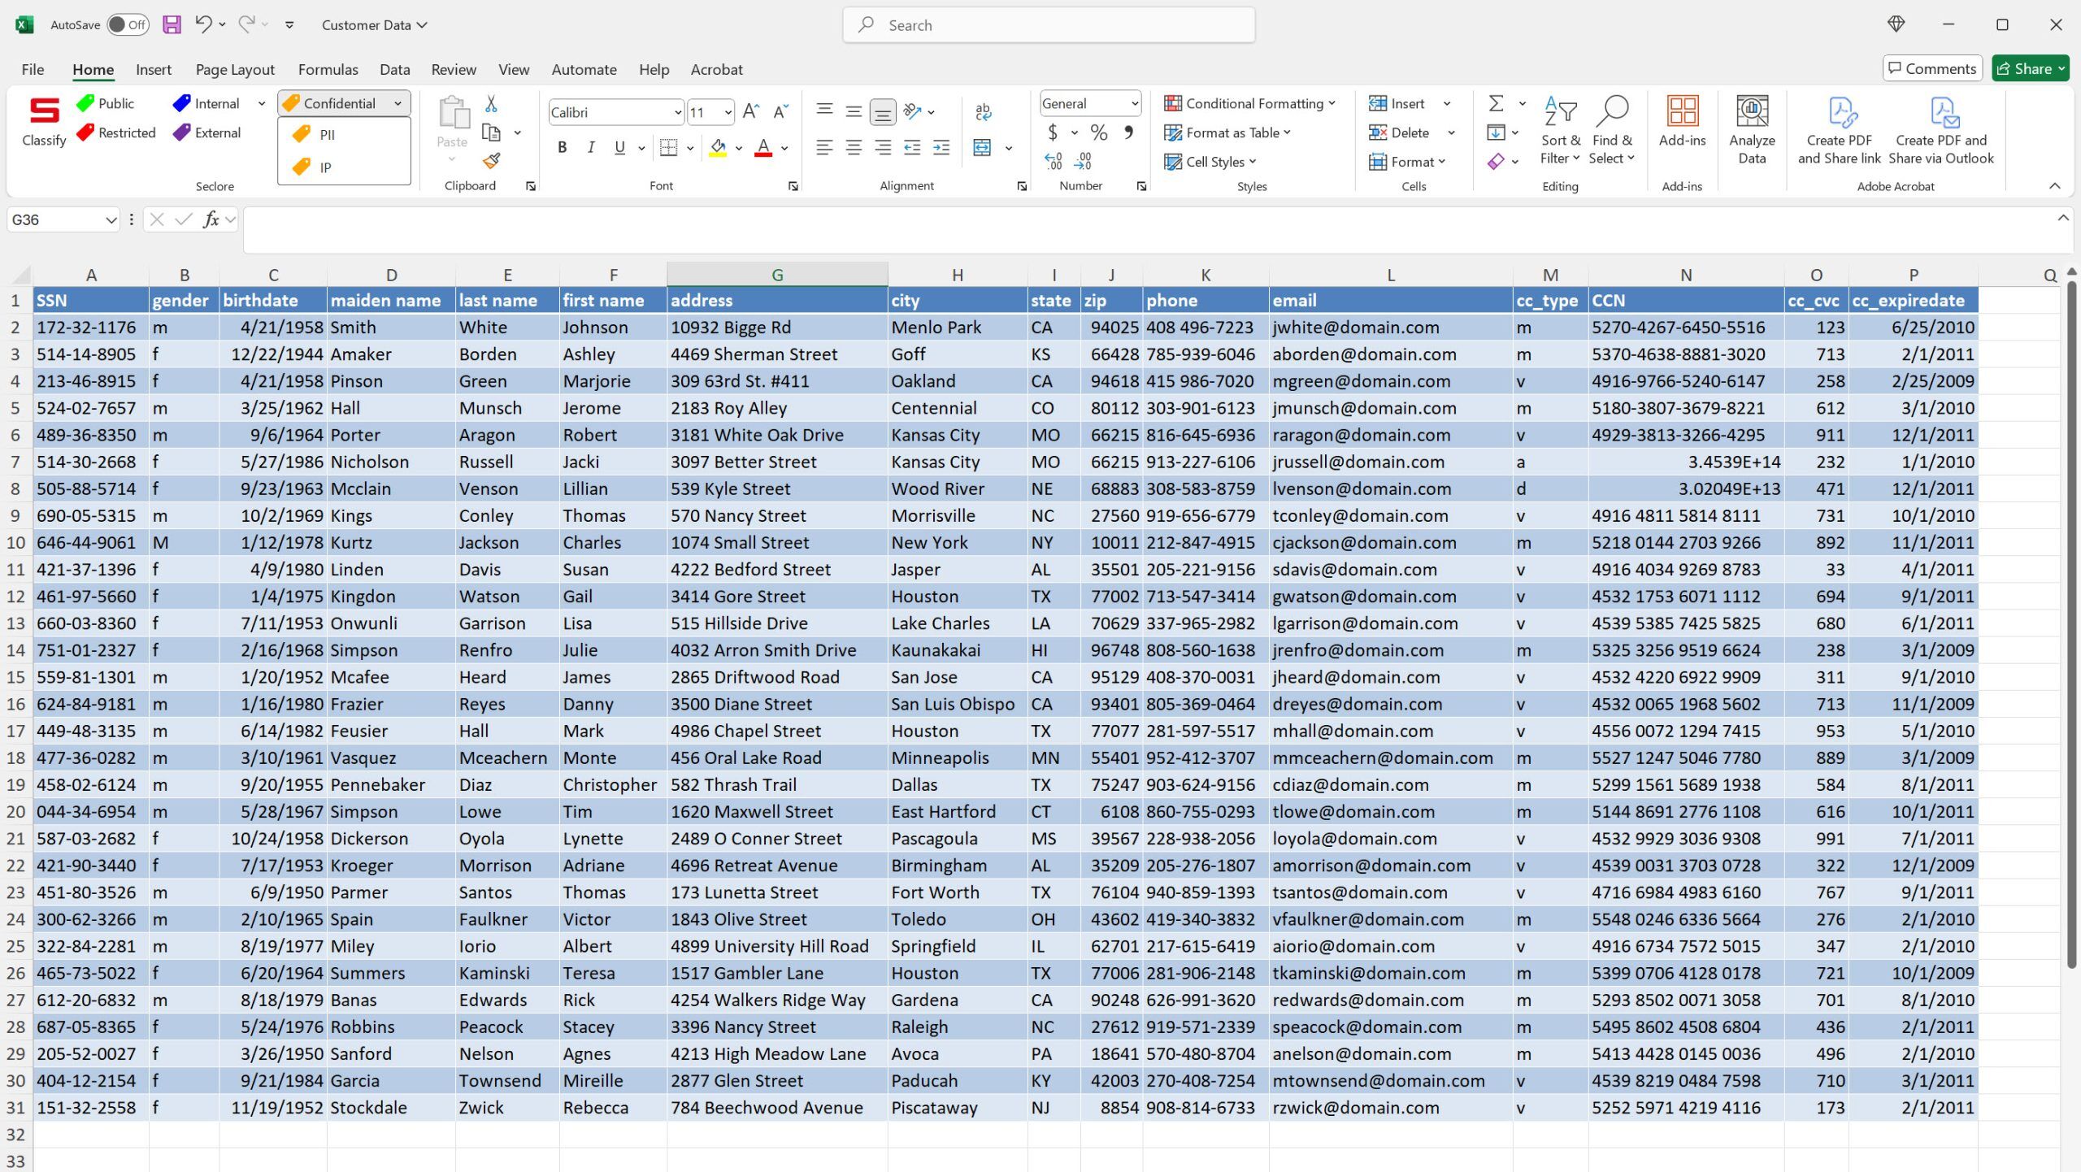Click the vertical scrollbar thumb
This screenshot has width=2081, height=1172.
(2072, 624)
